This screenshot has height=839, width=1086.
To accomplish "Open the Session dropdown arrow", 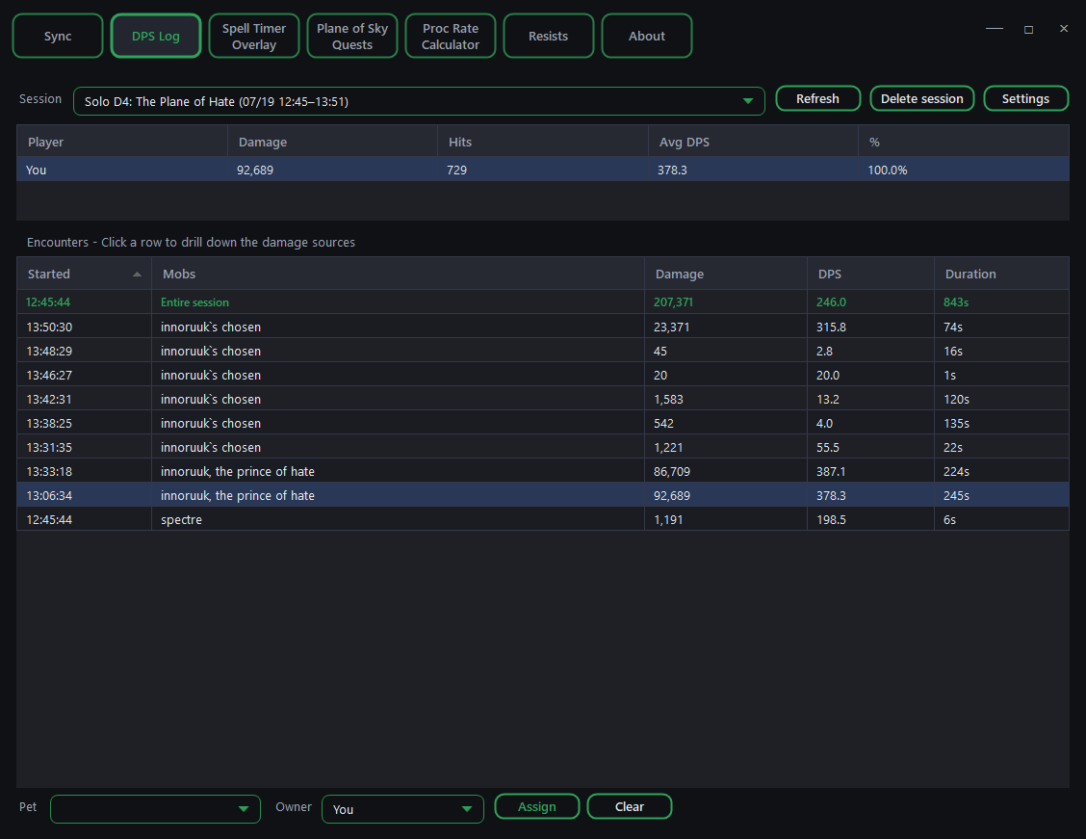I will [x=747, y=101].
